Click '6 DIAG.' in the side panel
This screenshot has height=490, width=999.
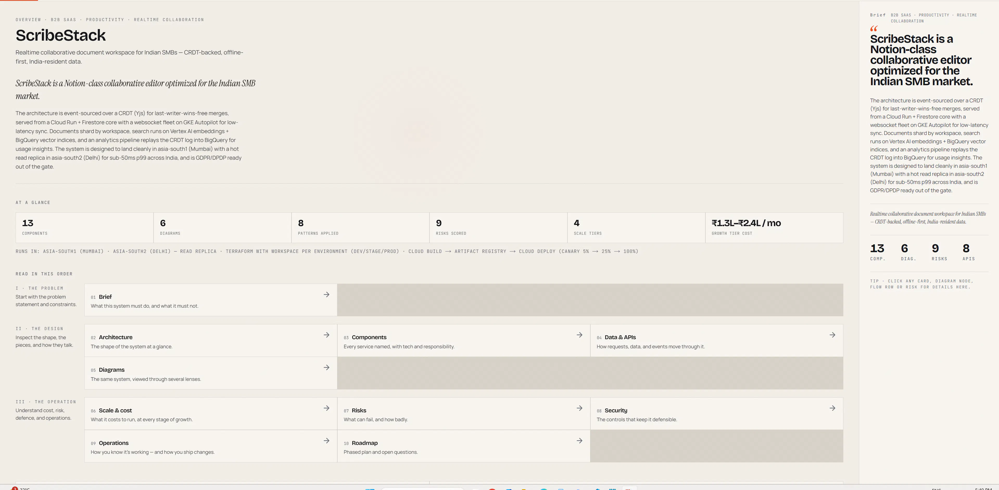[x=908, y=252]
